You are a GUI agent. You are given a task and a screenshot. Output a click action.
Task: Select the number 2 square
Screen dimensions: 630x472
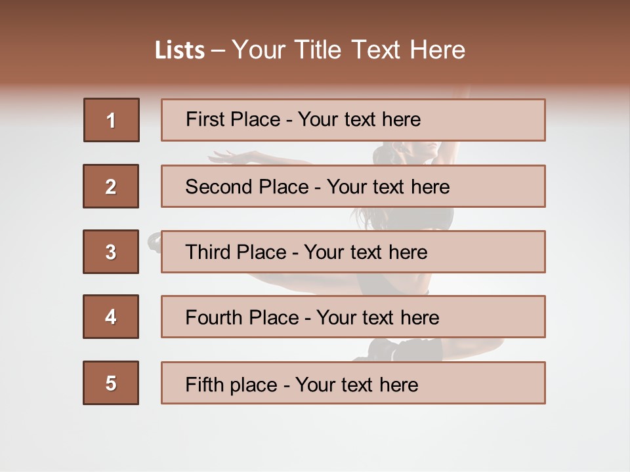(111, 186)
